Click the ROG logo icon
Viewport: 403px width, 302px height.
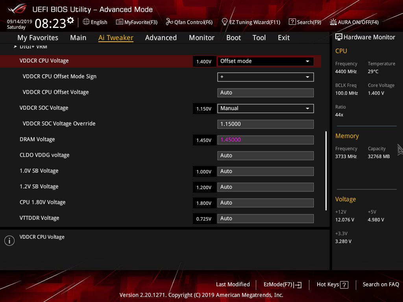pos(17,9)
